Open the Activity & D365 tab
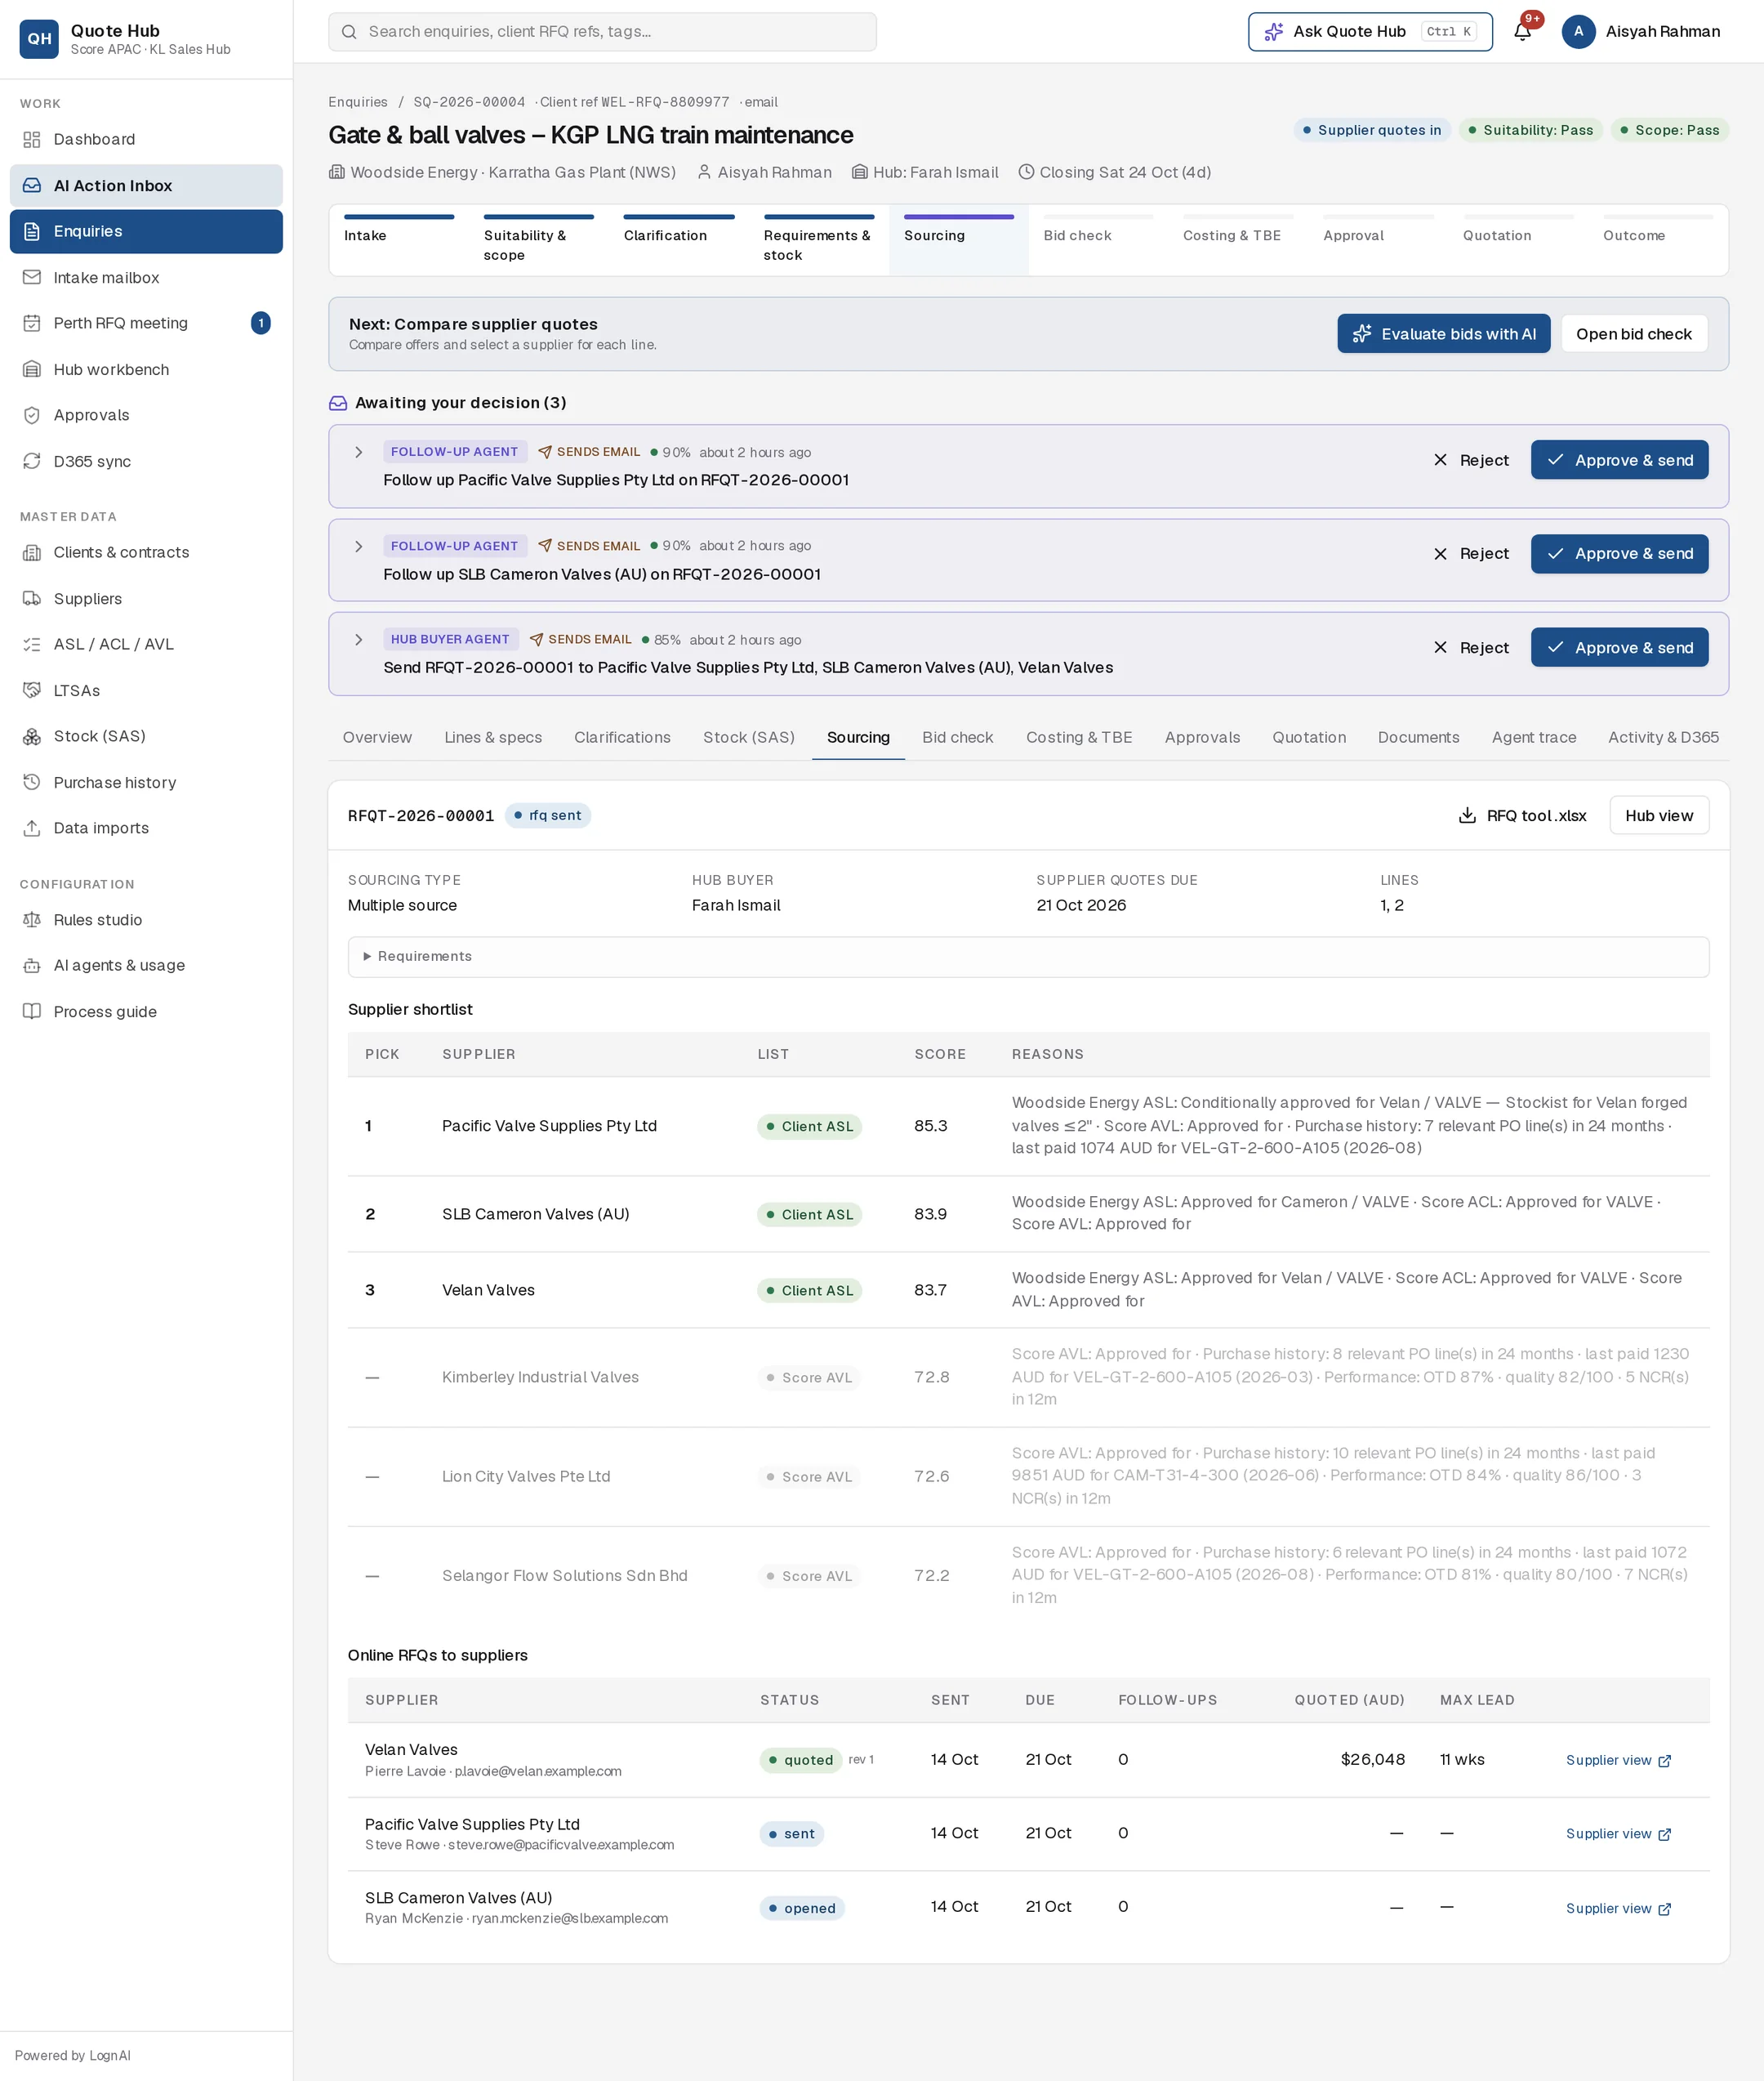Image resolution: width=1764 pixels, height=2081 pixels. 1663,737
